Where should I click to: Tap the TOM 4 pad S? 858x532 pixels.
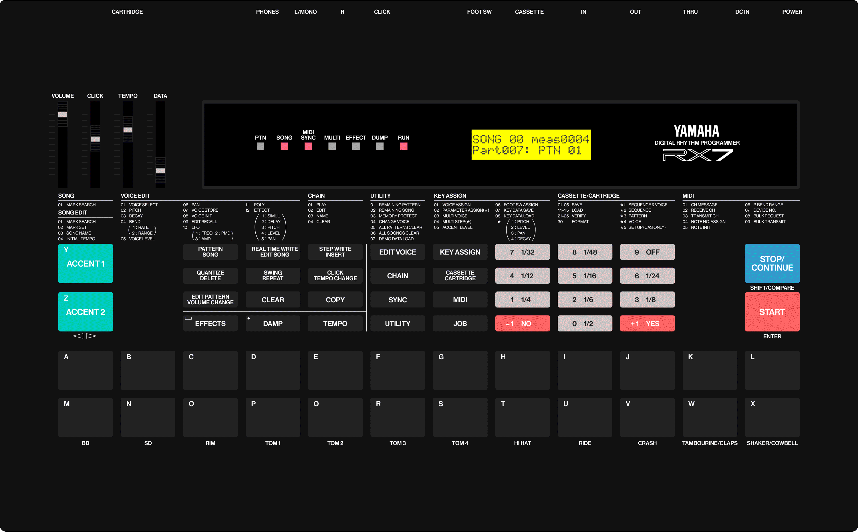point(460,417)
